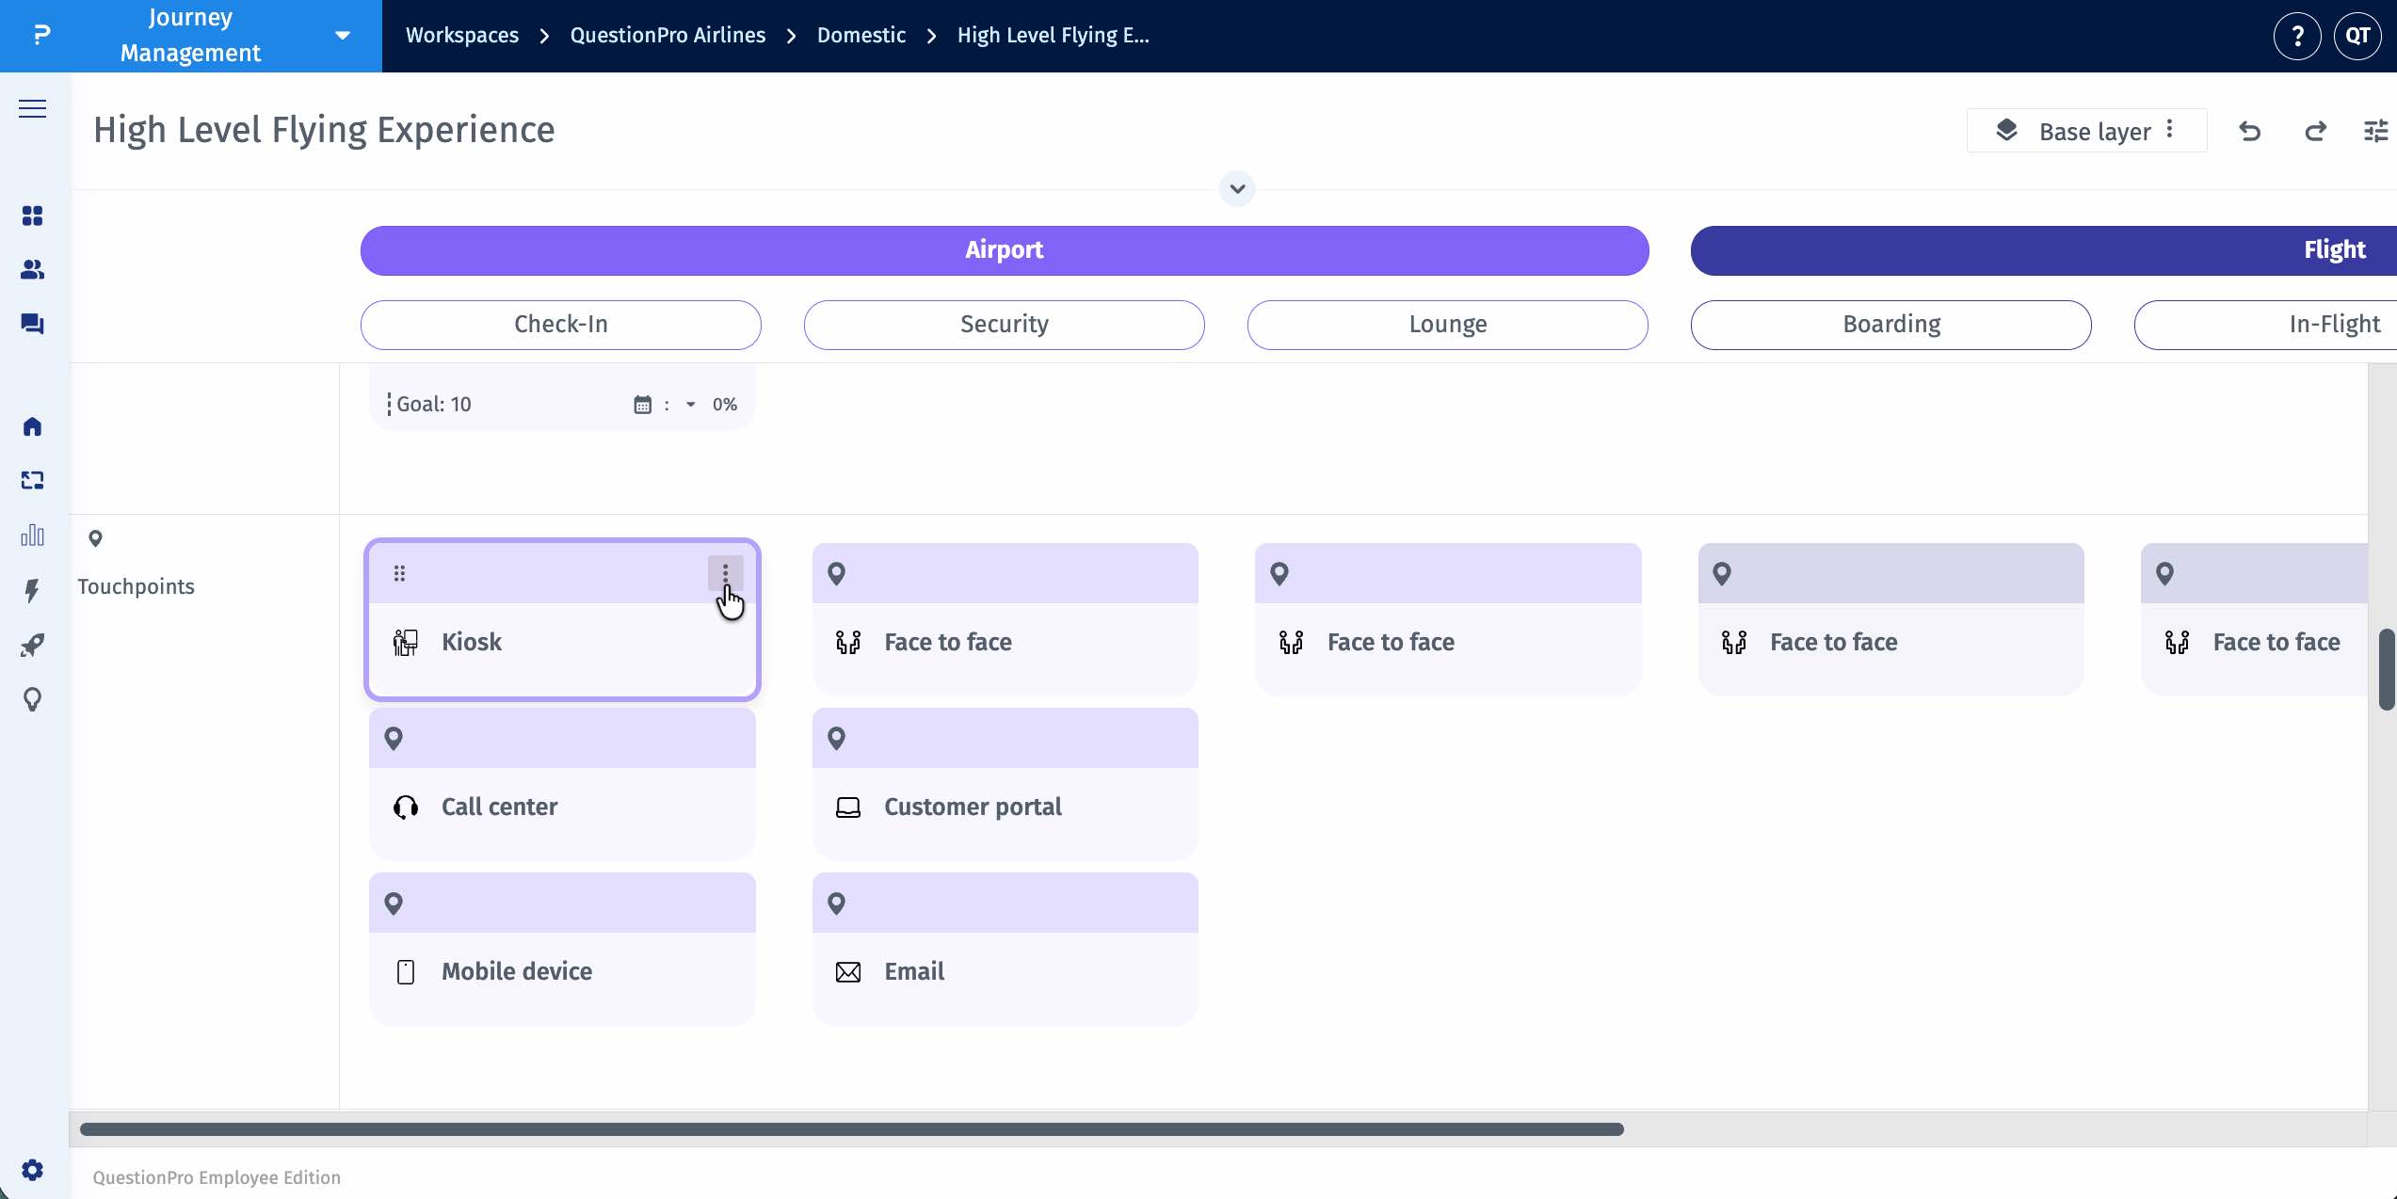Open the lightbulb icon in the sidebar
This screenshot has height=1199, width=2397.
(32, 699)
